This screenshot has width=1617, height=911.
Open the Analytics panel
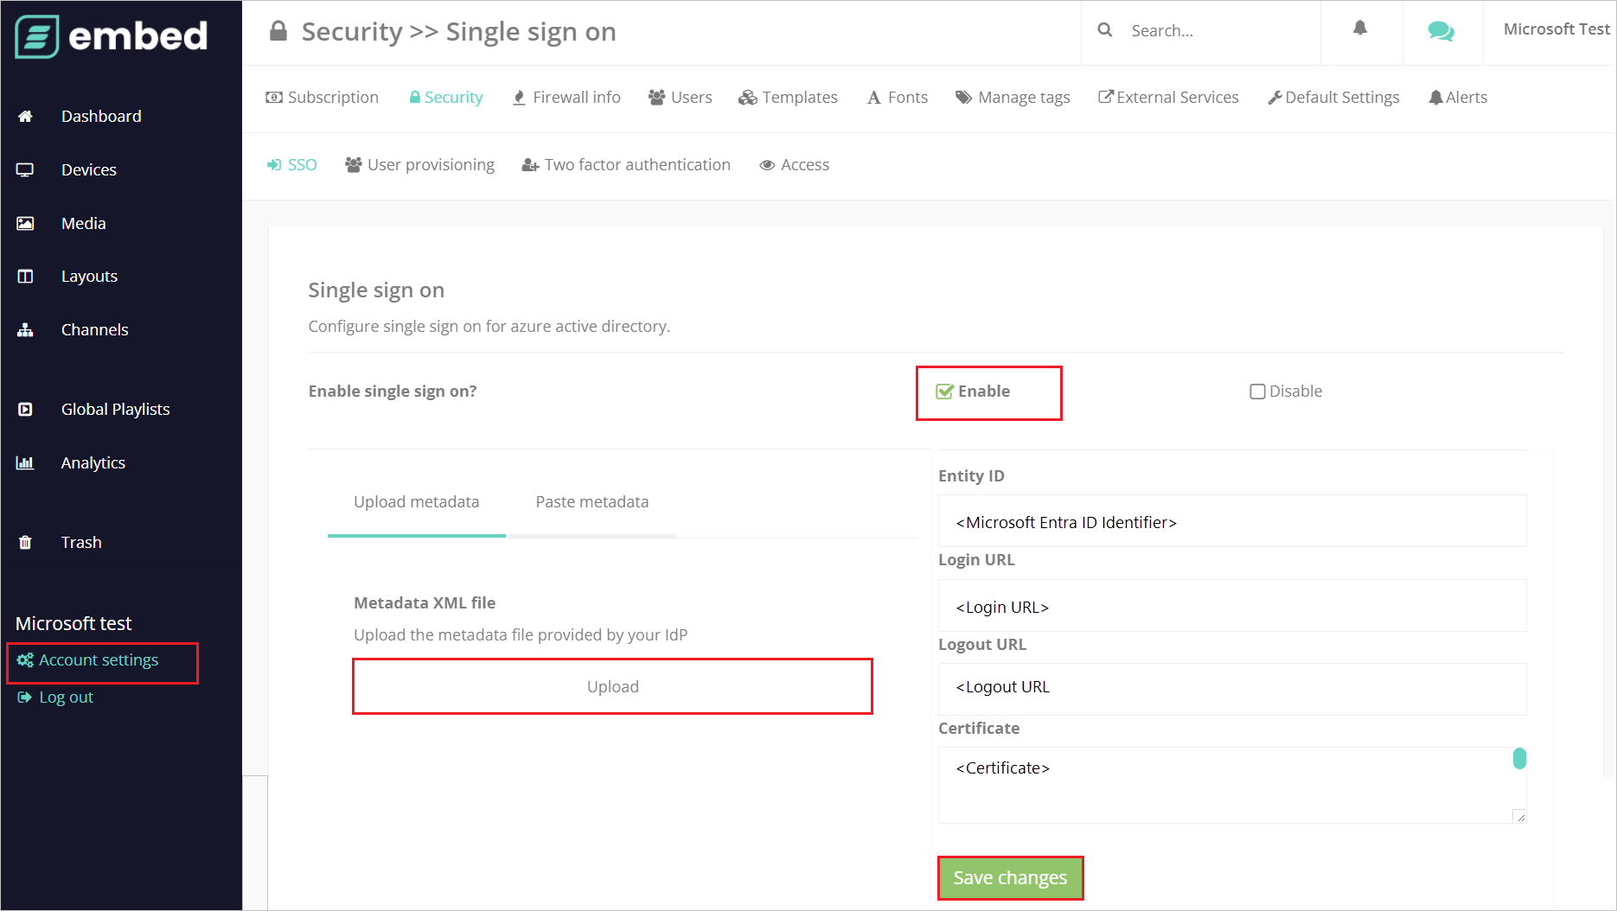93,462
